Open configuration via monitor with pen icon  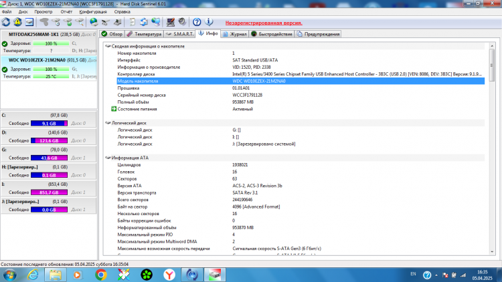pos(170,22)
